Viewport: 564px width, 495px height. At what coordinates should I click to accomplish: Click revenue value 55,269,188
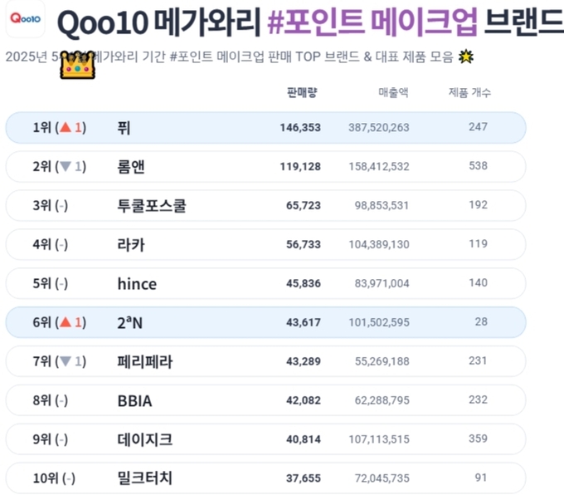pyautogui.click(x=382, y=361)
